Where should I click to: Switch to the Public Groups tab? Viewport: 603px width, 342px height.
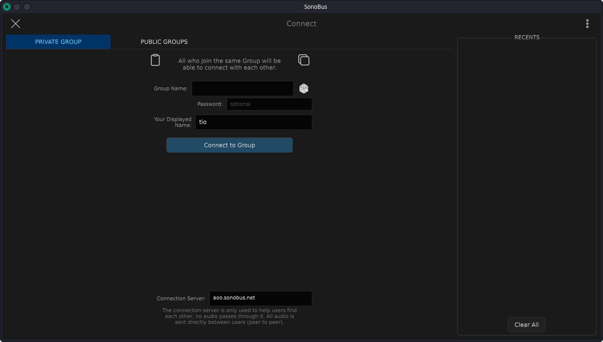[x=164, y=42]
